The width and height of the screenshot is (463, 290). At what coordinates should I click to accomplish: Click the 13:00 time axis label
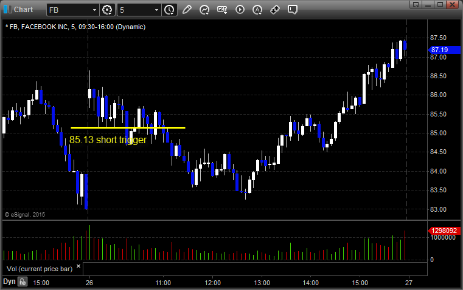coord(262,283)
